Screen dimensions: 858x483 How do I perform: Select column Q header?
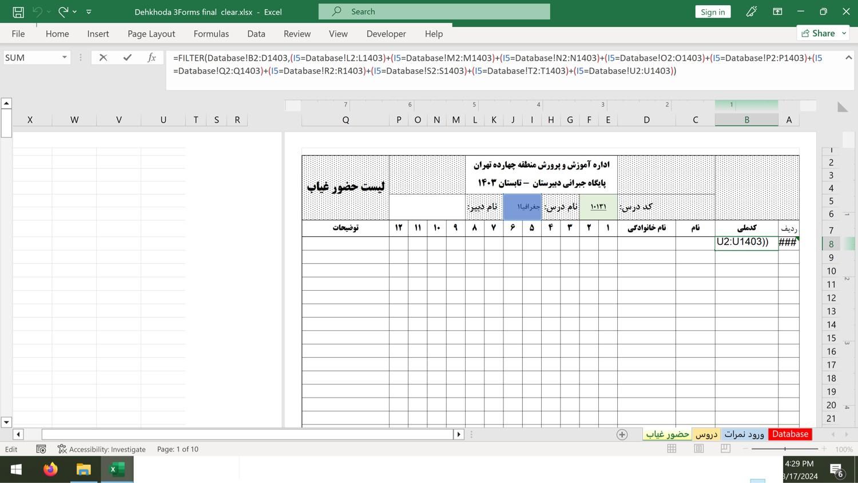(x=345, y=120)
